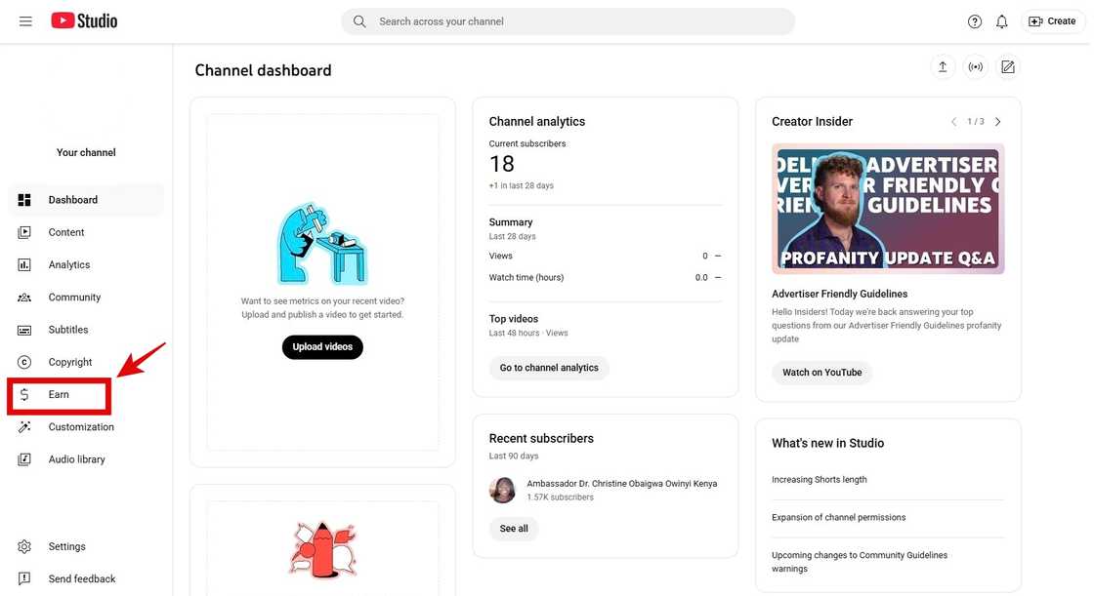Click Go to channel analytics
1094x596 pixels.
[x=549, y=368]
